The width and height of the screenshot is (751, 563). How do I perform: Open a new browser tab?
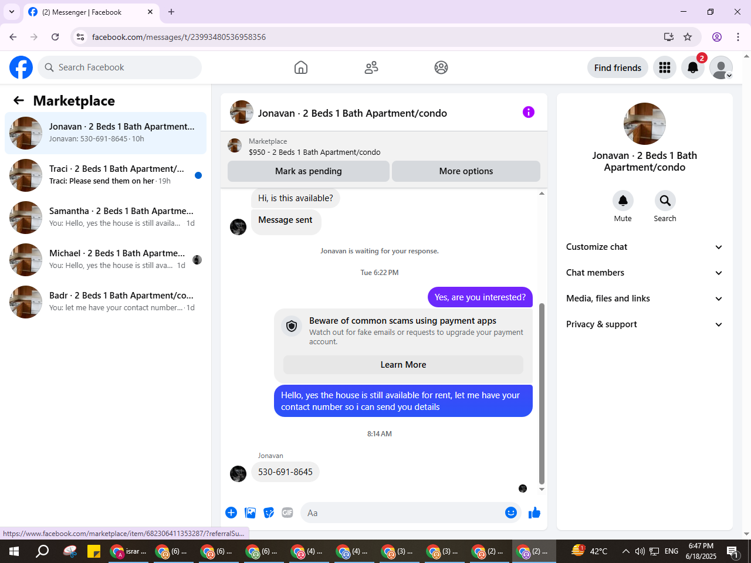(x=171, y=12)
